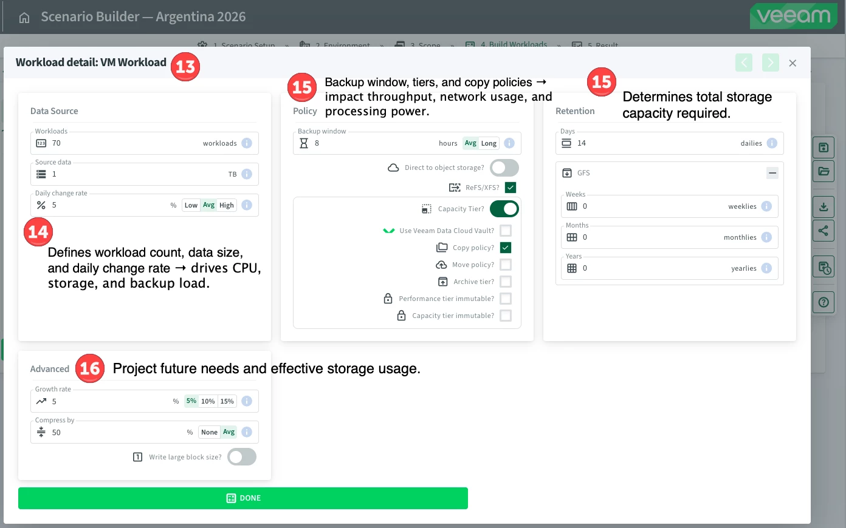Open the Result step
Screen dimensions: 846x528
click(x=595, y=44)
